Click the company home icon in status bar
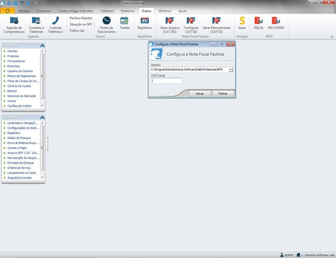The height and width of the screenshot is (258, 336). click(x=298, y=255)
